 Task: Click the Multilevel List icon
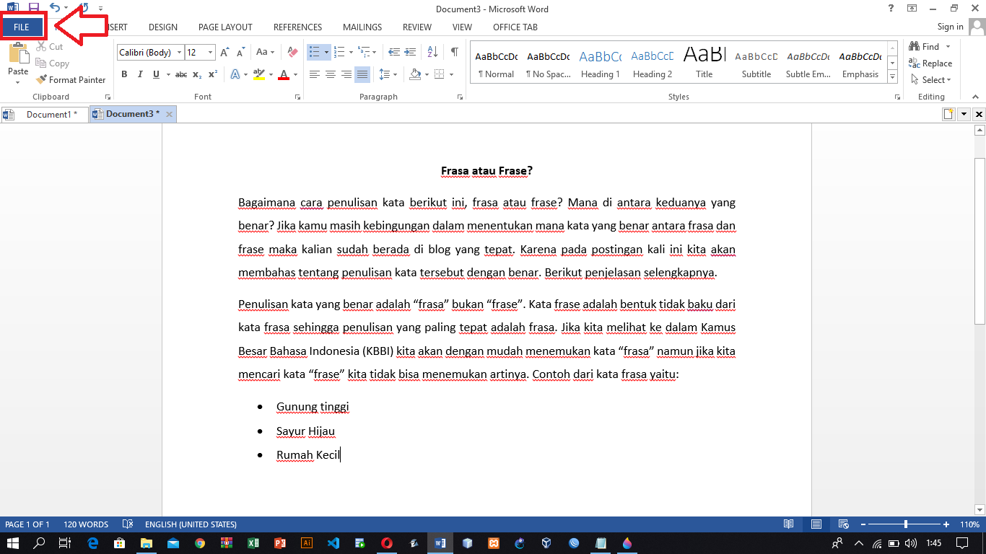[x=365, y=53]
